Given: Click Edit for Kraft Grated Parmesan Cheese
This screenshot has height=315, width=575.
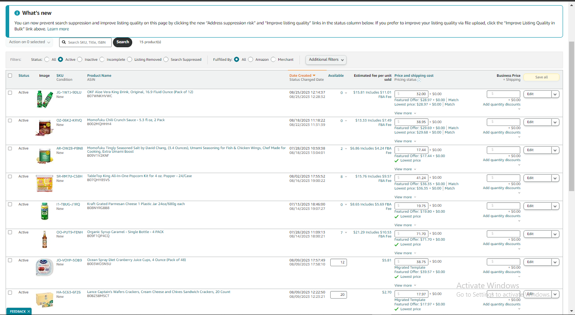Looking at the screenshot, I should point(537,206).
